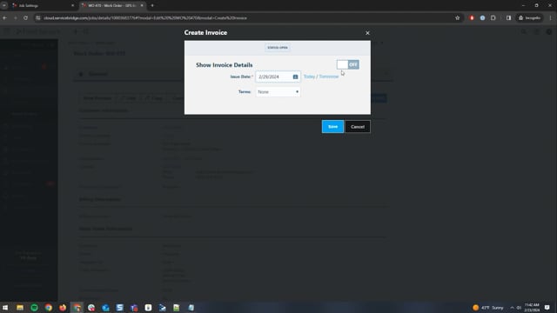View site information icon in address bar

[38, 17]
